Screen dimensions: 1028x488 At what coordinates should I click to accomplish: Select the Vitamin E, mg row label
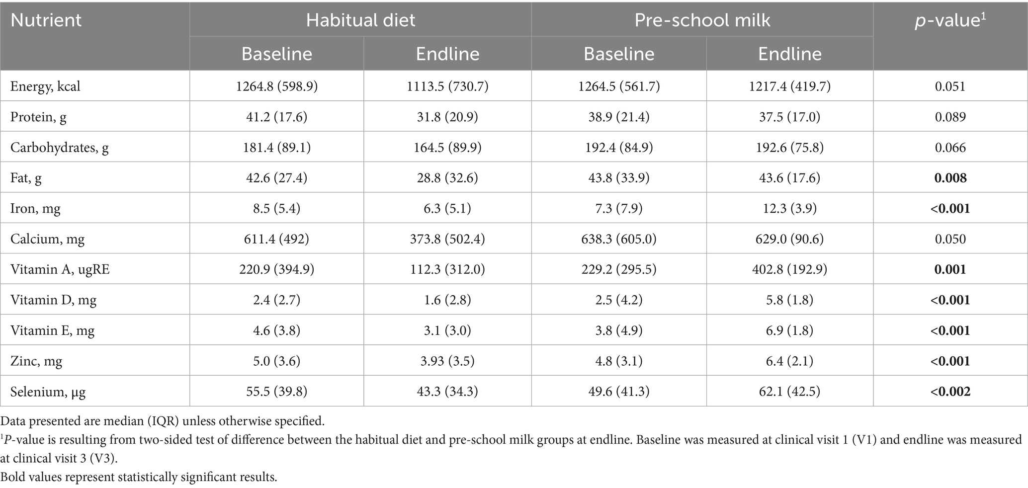52,330
